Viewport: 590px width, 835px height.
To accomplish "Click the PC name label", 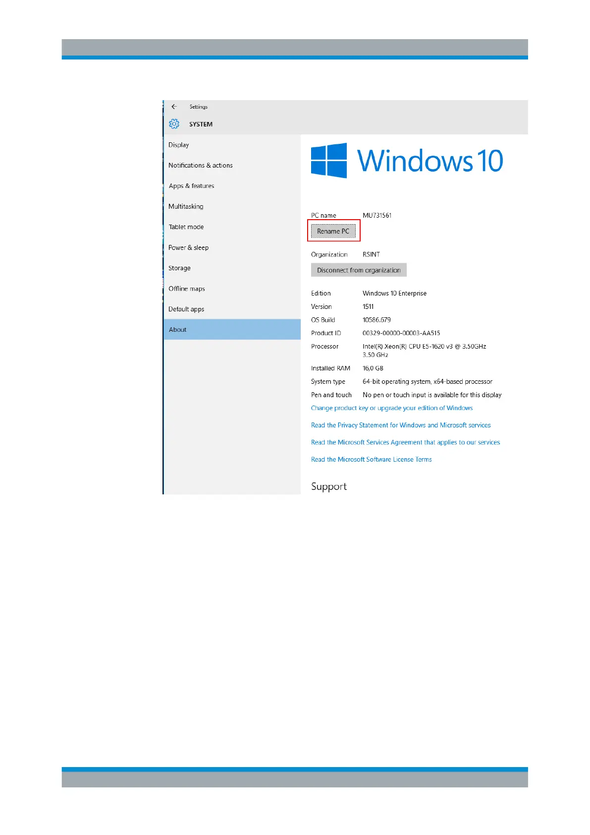I will 323,215.
